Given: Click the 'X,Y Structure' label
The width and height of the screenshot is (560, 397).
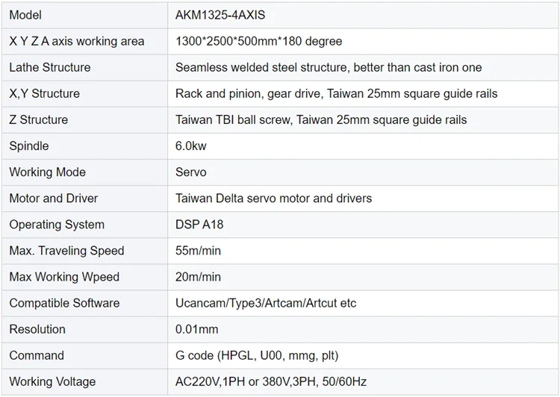Looking at the screenshot, I should coord(44,93).
